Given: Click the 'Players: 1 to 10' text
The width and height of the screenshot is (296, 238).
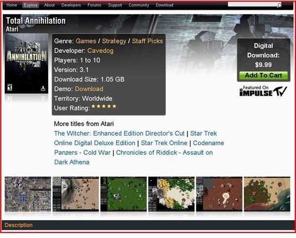Looking at the screenshot, I should coord(77,60).
